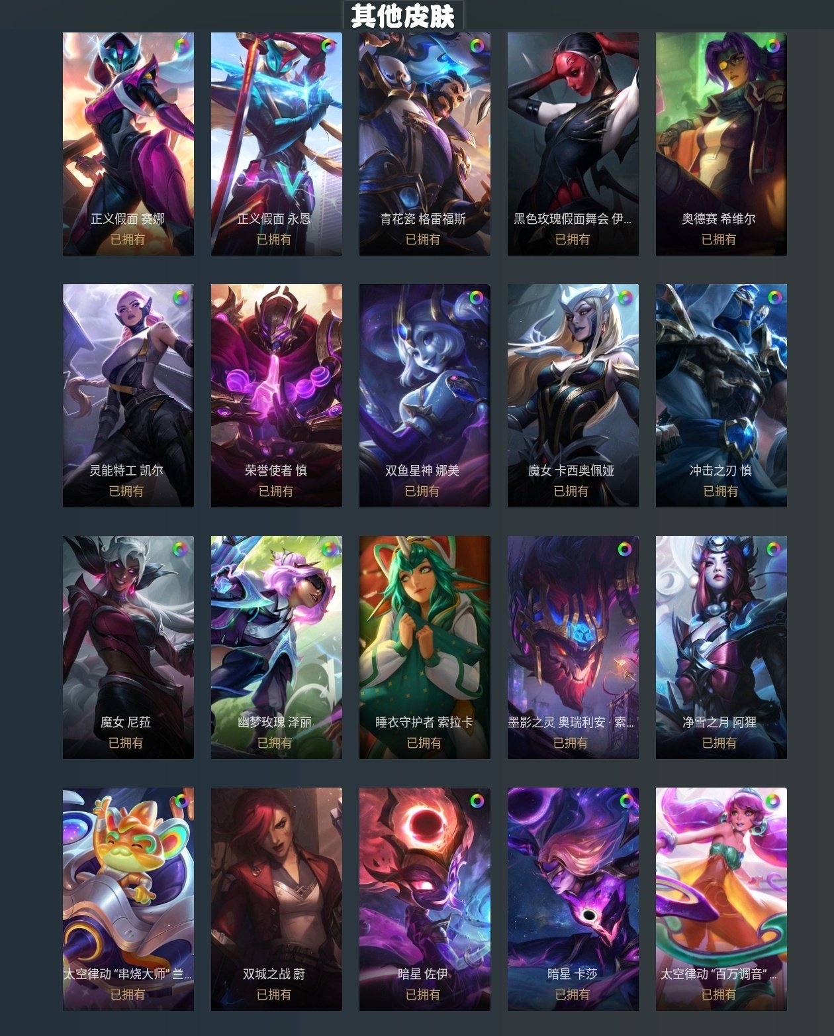Click chroma wheel on 墨影之灵 奥瑞利安·索尔 card
The width and height of the screenshot is (834, 1036).
coord(625,549)
